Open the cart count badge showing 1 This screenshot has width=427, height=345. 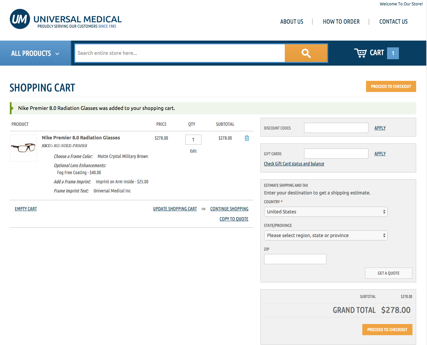(393, 53)
